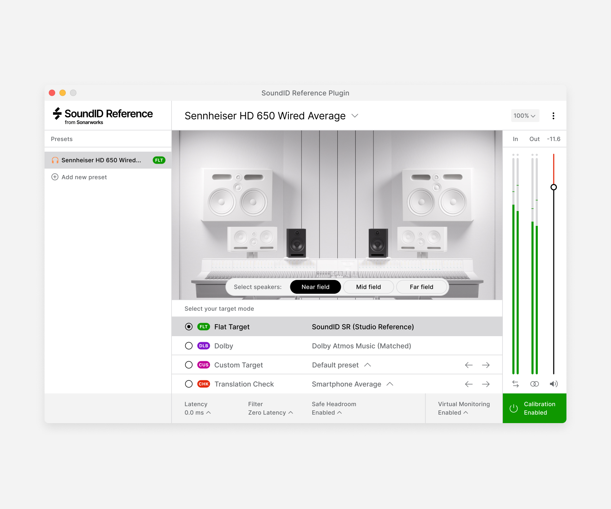This screenshot has height=509, width=611.
Task: Open the Sennheiser HD 650 preset dropdown
Action: [355, 116]
